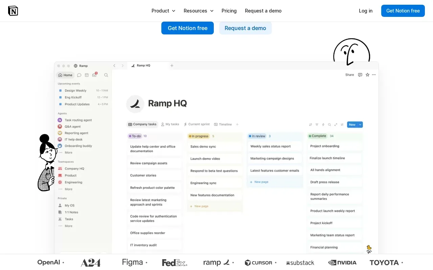
Task: Select the Company tasks tab
Action: (142, 124)
